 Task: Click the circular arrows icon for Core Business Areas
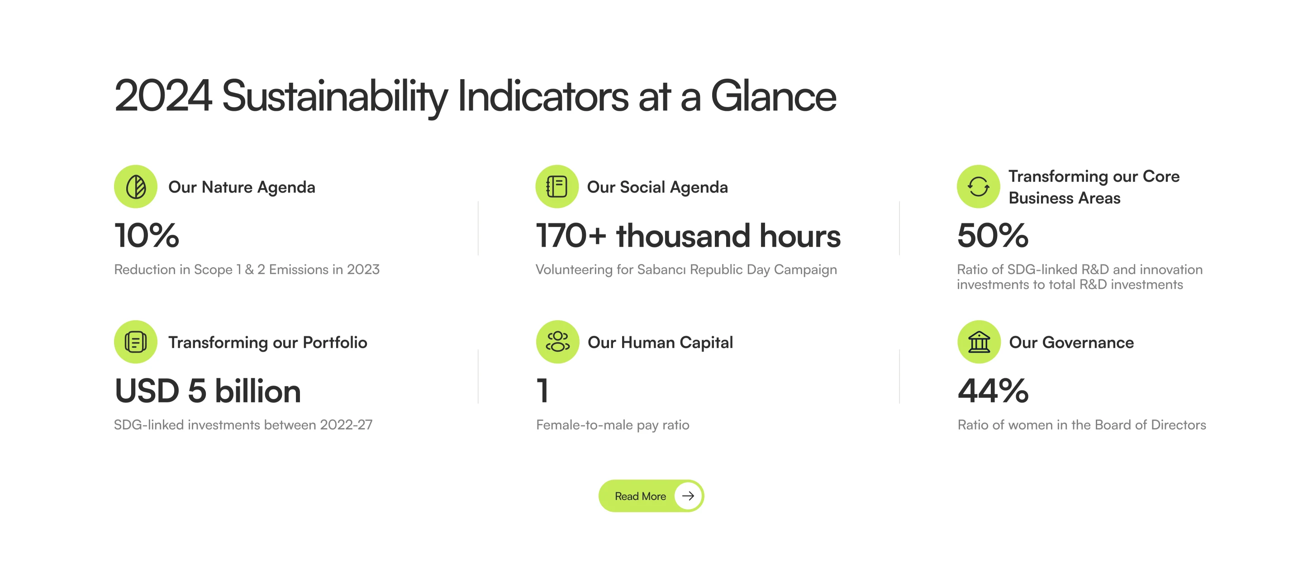(978, 187)
